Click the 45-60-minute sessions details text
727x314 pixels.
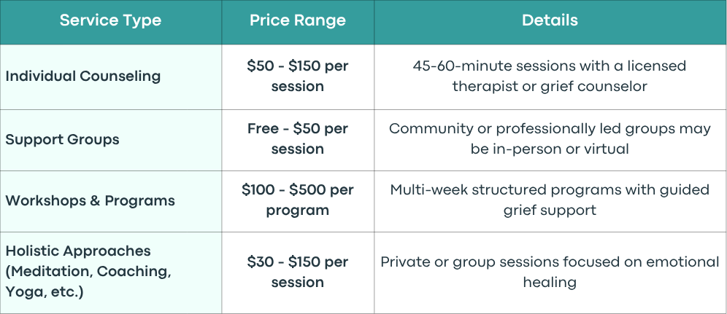(550, 76)
